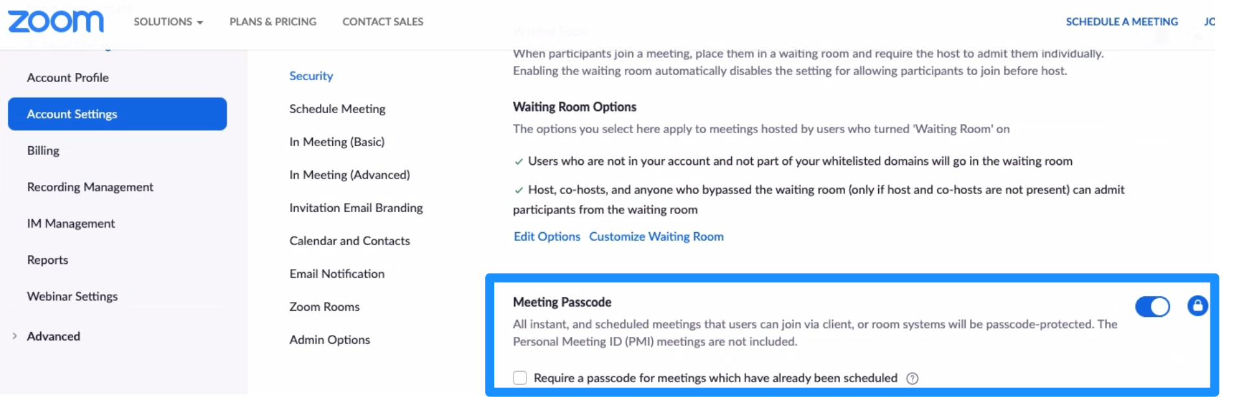Click the Zoom logo
Viewport: 1246px width, 397px height.
56,21
